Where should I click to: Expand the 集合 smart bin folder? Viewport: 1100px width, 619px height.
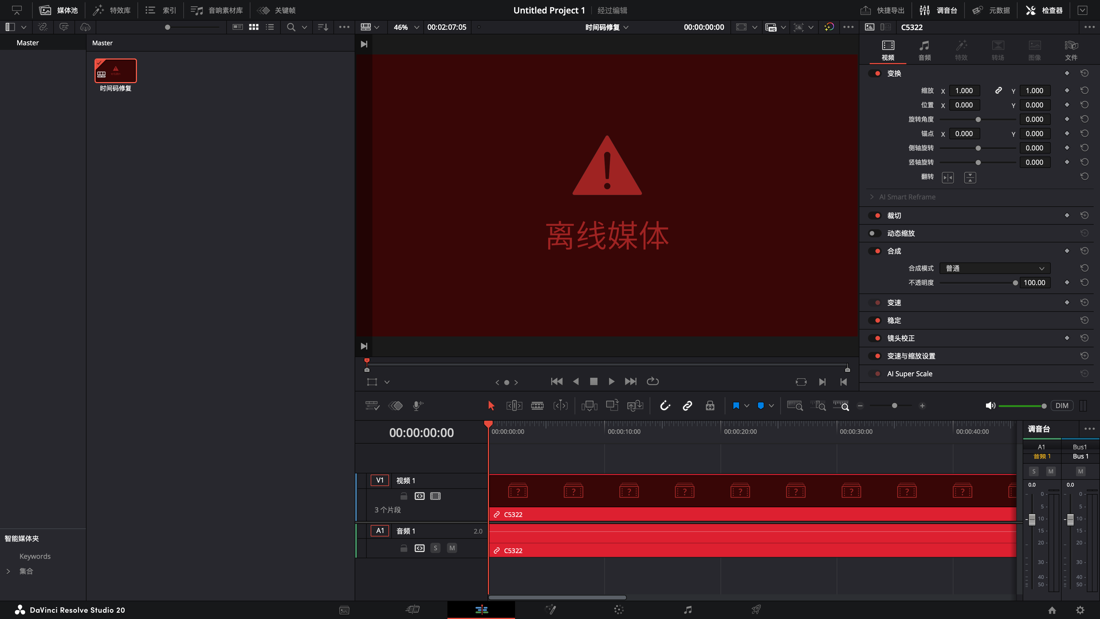[8, 571]
